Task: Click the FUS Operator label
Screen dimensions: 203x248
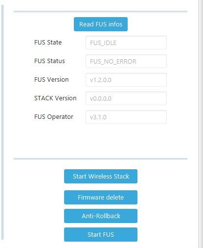Action: click(54, 117)
